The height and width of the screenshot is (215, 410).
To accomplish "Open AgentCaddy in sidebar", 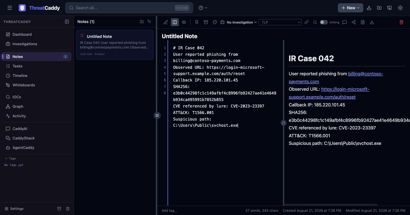I will pyautogui.click(x=37, y=148).
